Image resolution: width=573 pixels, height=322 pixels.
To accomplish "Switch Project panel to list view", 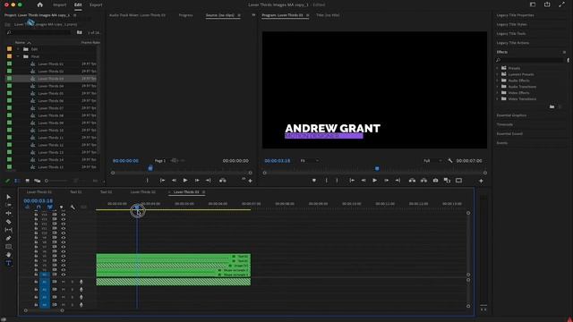I will (17, 181).
